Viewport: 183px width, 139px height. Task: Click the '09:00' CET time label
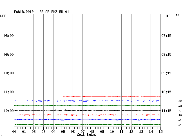point(9,55)
